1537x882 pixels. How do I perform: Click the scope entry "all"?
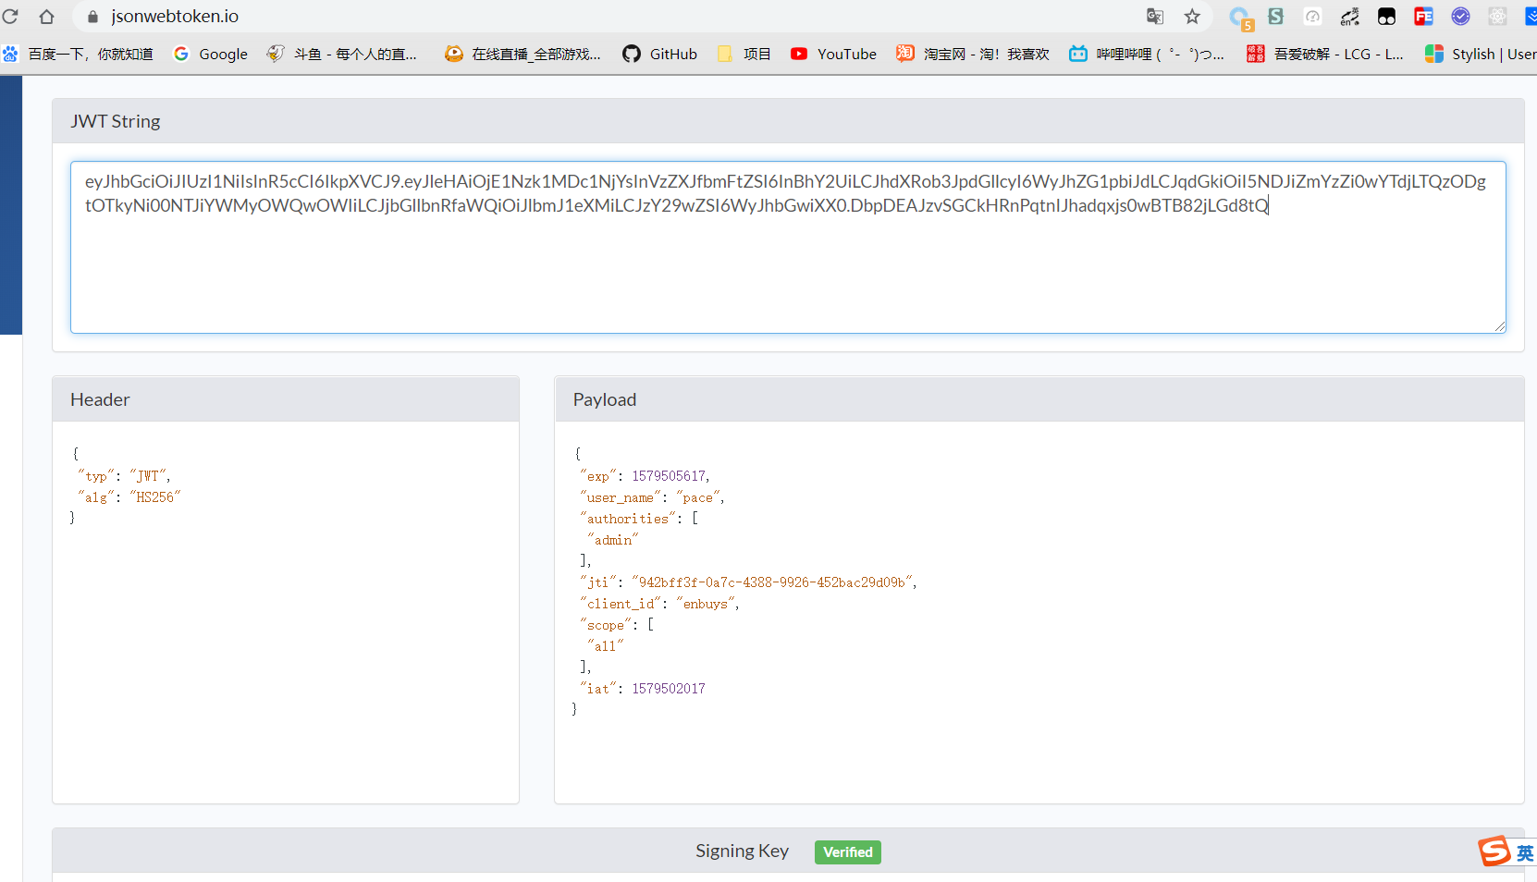coord(606,646)
